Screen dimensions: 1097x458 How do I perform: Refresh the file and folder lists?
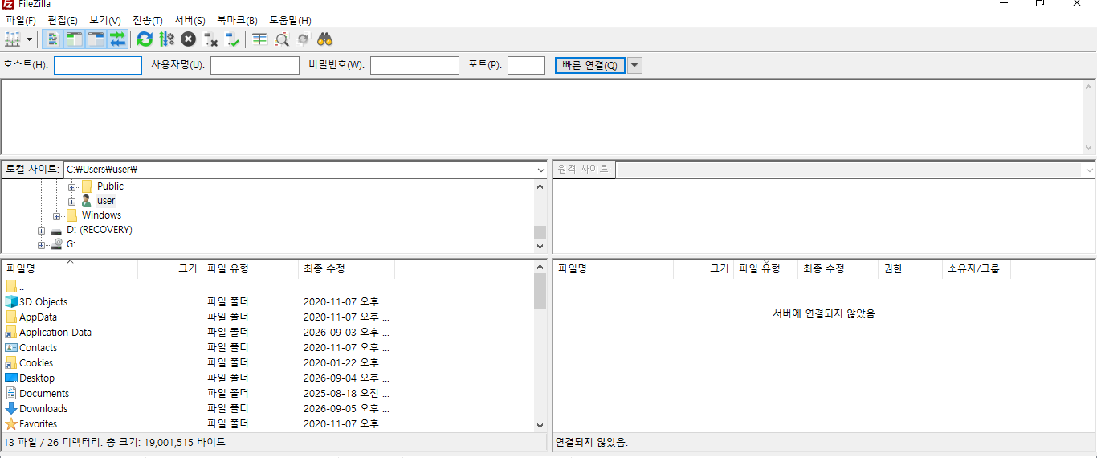click(145, 39)
